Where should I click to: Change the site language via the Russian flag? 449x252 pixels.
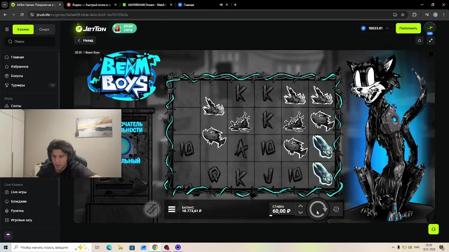click(8, 235)
